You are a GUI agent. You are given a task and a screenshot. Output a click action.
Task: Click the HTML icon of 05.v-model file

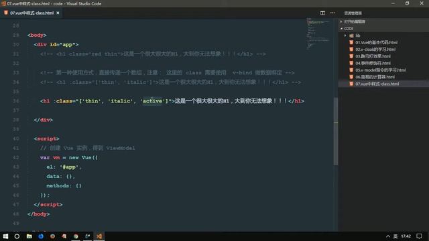(351, 70)
